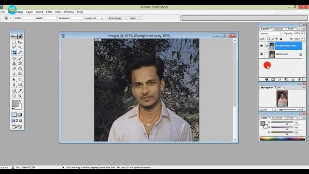Select the Healing Brush tool

point(14,58)
